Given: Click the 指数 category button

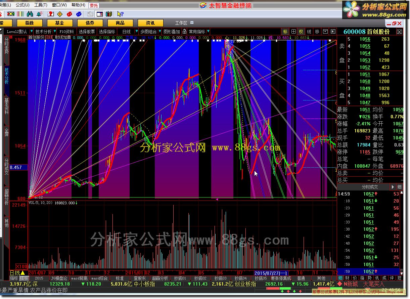Looking at the screenshot, I should point(30,23).
